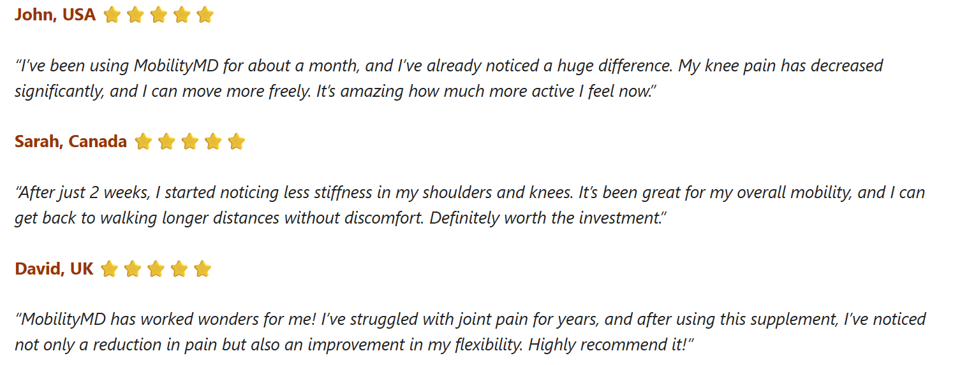Click the second star in John's rating
Image resolution: width=953 pixels, height=365 pixels.
click(135, 15)
